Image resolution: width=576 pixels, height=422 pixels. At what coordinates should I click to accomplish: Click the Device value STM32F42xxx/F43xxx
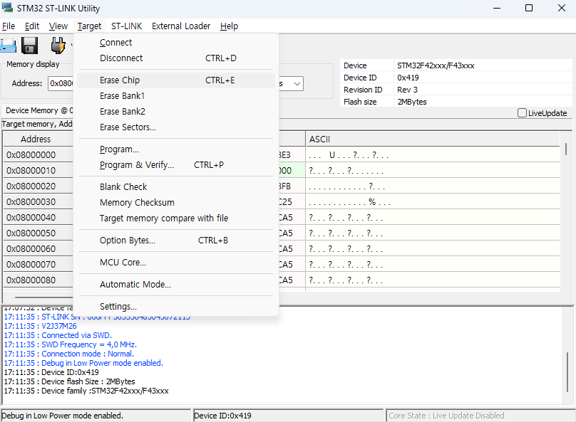(x=436, y=65)
